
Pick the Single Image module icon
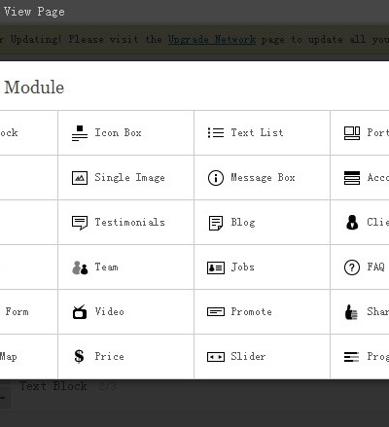(x=80, y=178)
